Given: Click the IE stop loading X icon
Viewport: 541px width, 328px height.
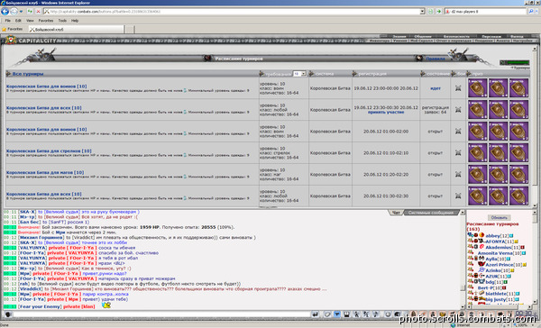Looking at the screenshot, I should 38,12.
